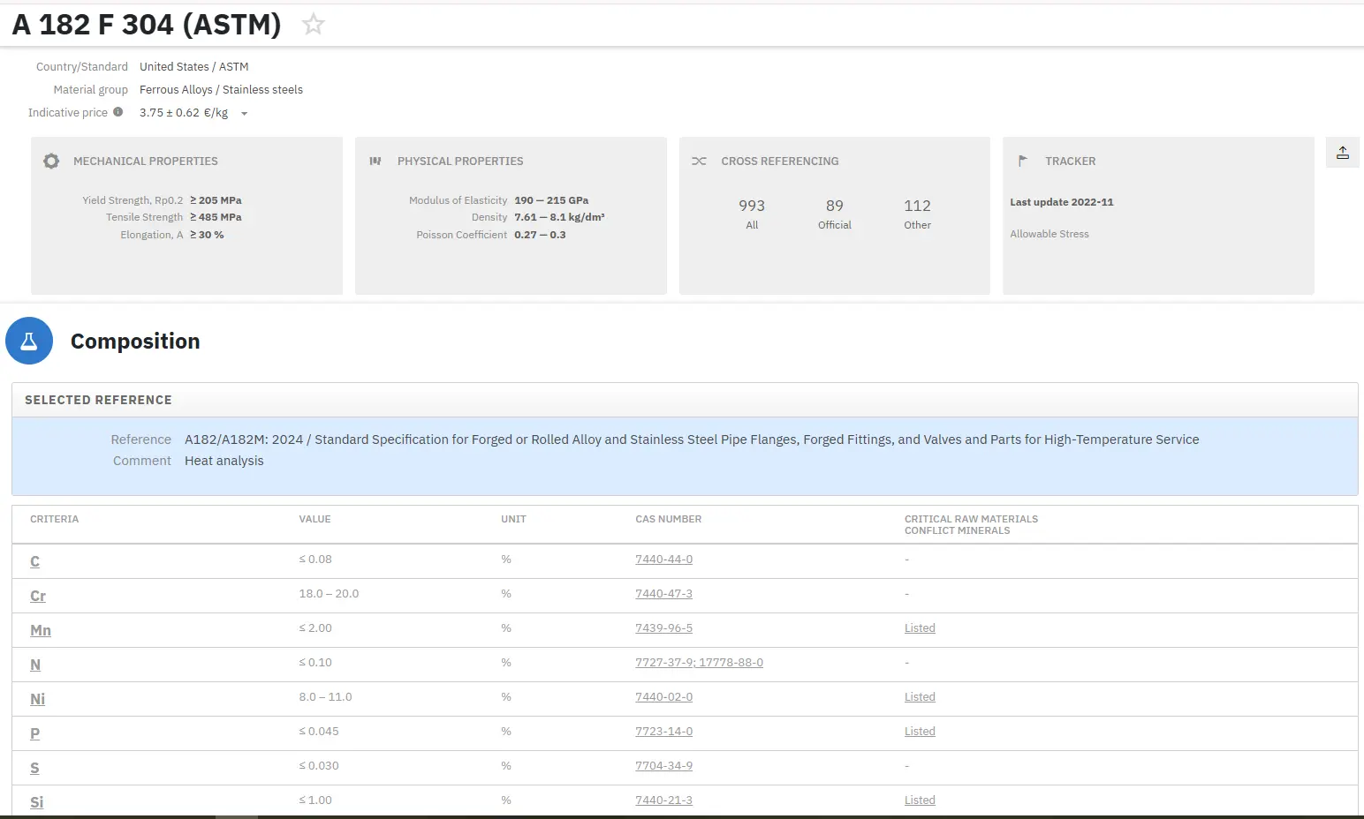Open CAS number 7440-02-0
Image resolution: width=1364 pixels, height=819 pixels.
click(663, 697)
